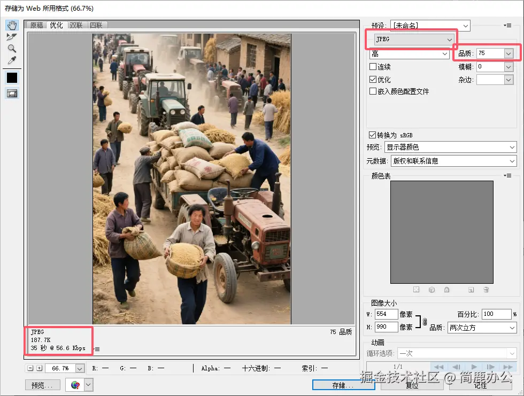This screenshot has height=396, width=524.
Task: Click the tractor image preview
Action: tap(192, 178)
